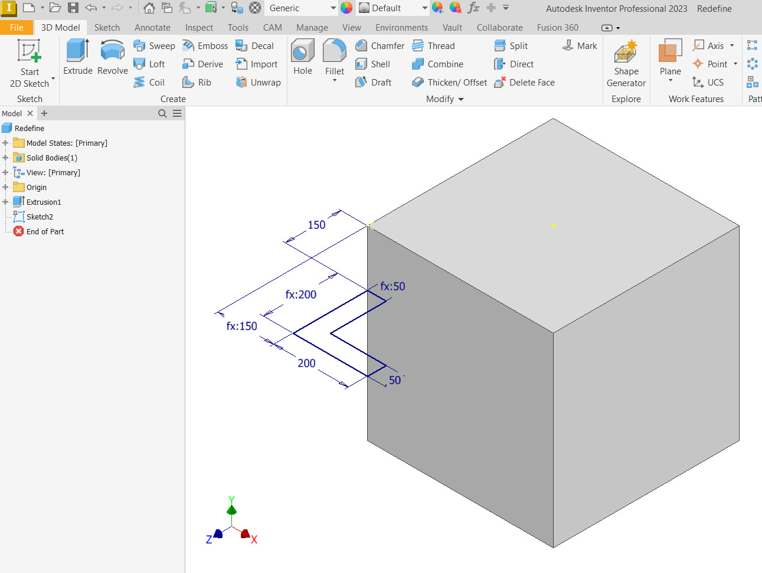Click the Hole tool icon
Viewport: 762px width, 573px height.
pos(302,52)
